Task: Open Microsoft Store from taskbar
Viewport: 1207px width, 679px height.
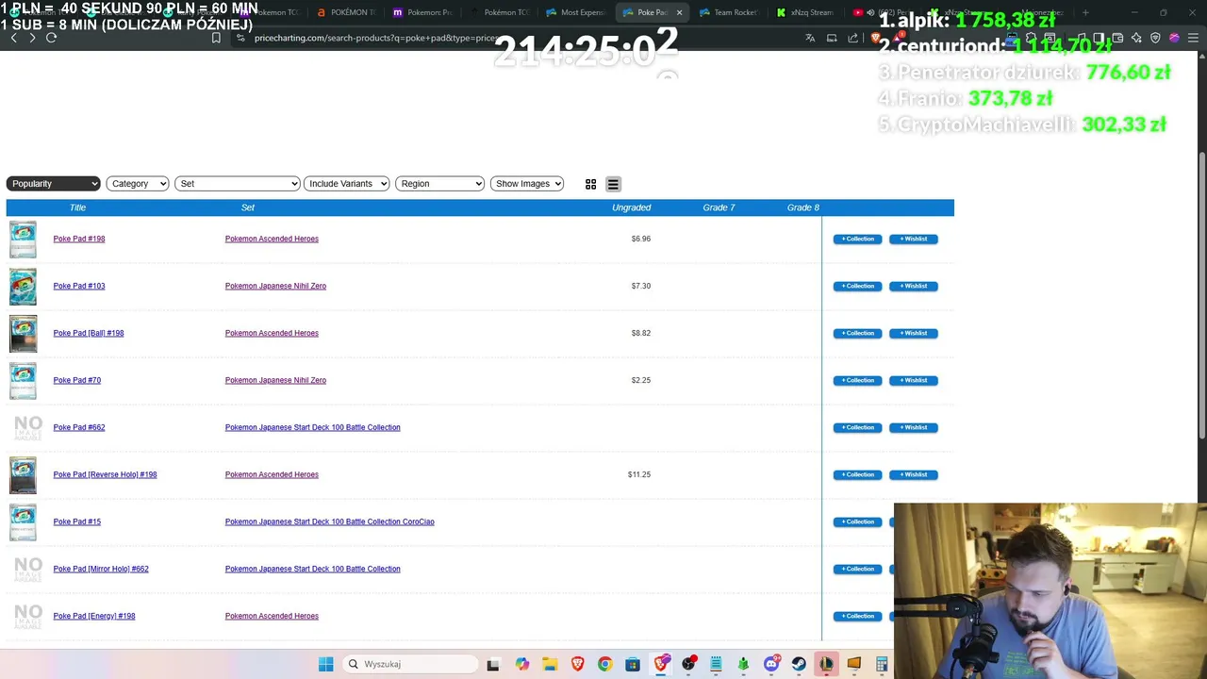Action: point(633,664)
